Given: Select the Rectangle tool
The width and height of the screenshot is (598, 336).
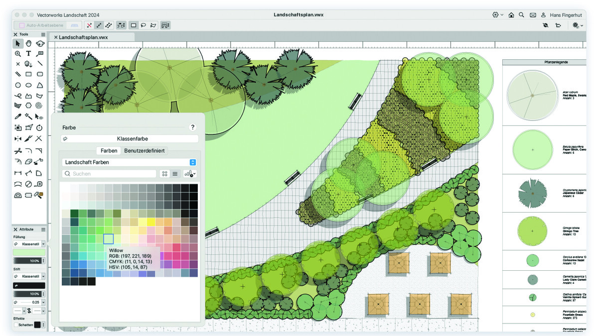Looking at the screenshot, I should pyautogui.click(x=29, y=74).
